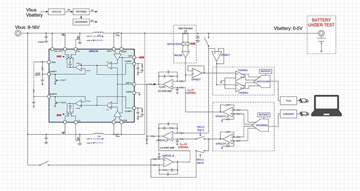Click the BATTERY UNDER TEST label
The height and width of the screenshot is (191, 360).
(321, 23)
